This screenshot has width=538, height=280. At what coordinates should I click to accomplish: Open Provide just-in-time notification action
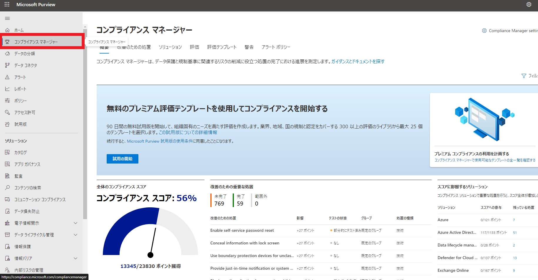pos(252,269)
